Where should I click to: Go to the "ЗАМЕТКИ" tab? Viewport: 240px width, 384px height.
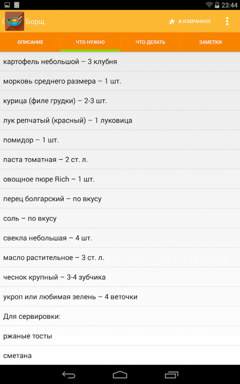210,42
